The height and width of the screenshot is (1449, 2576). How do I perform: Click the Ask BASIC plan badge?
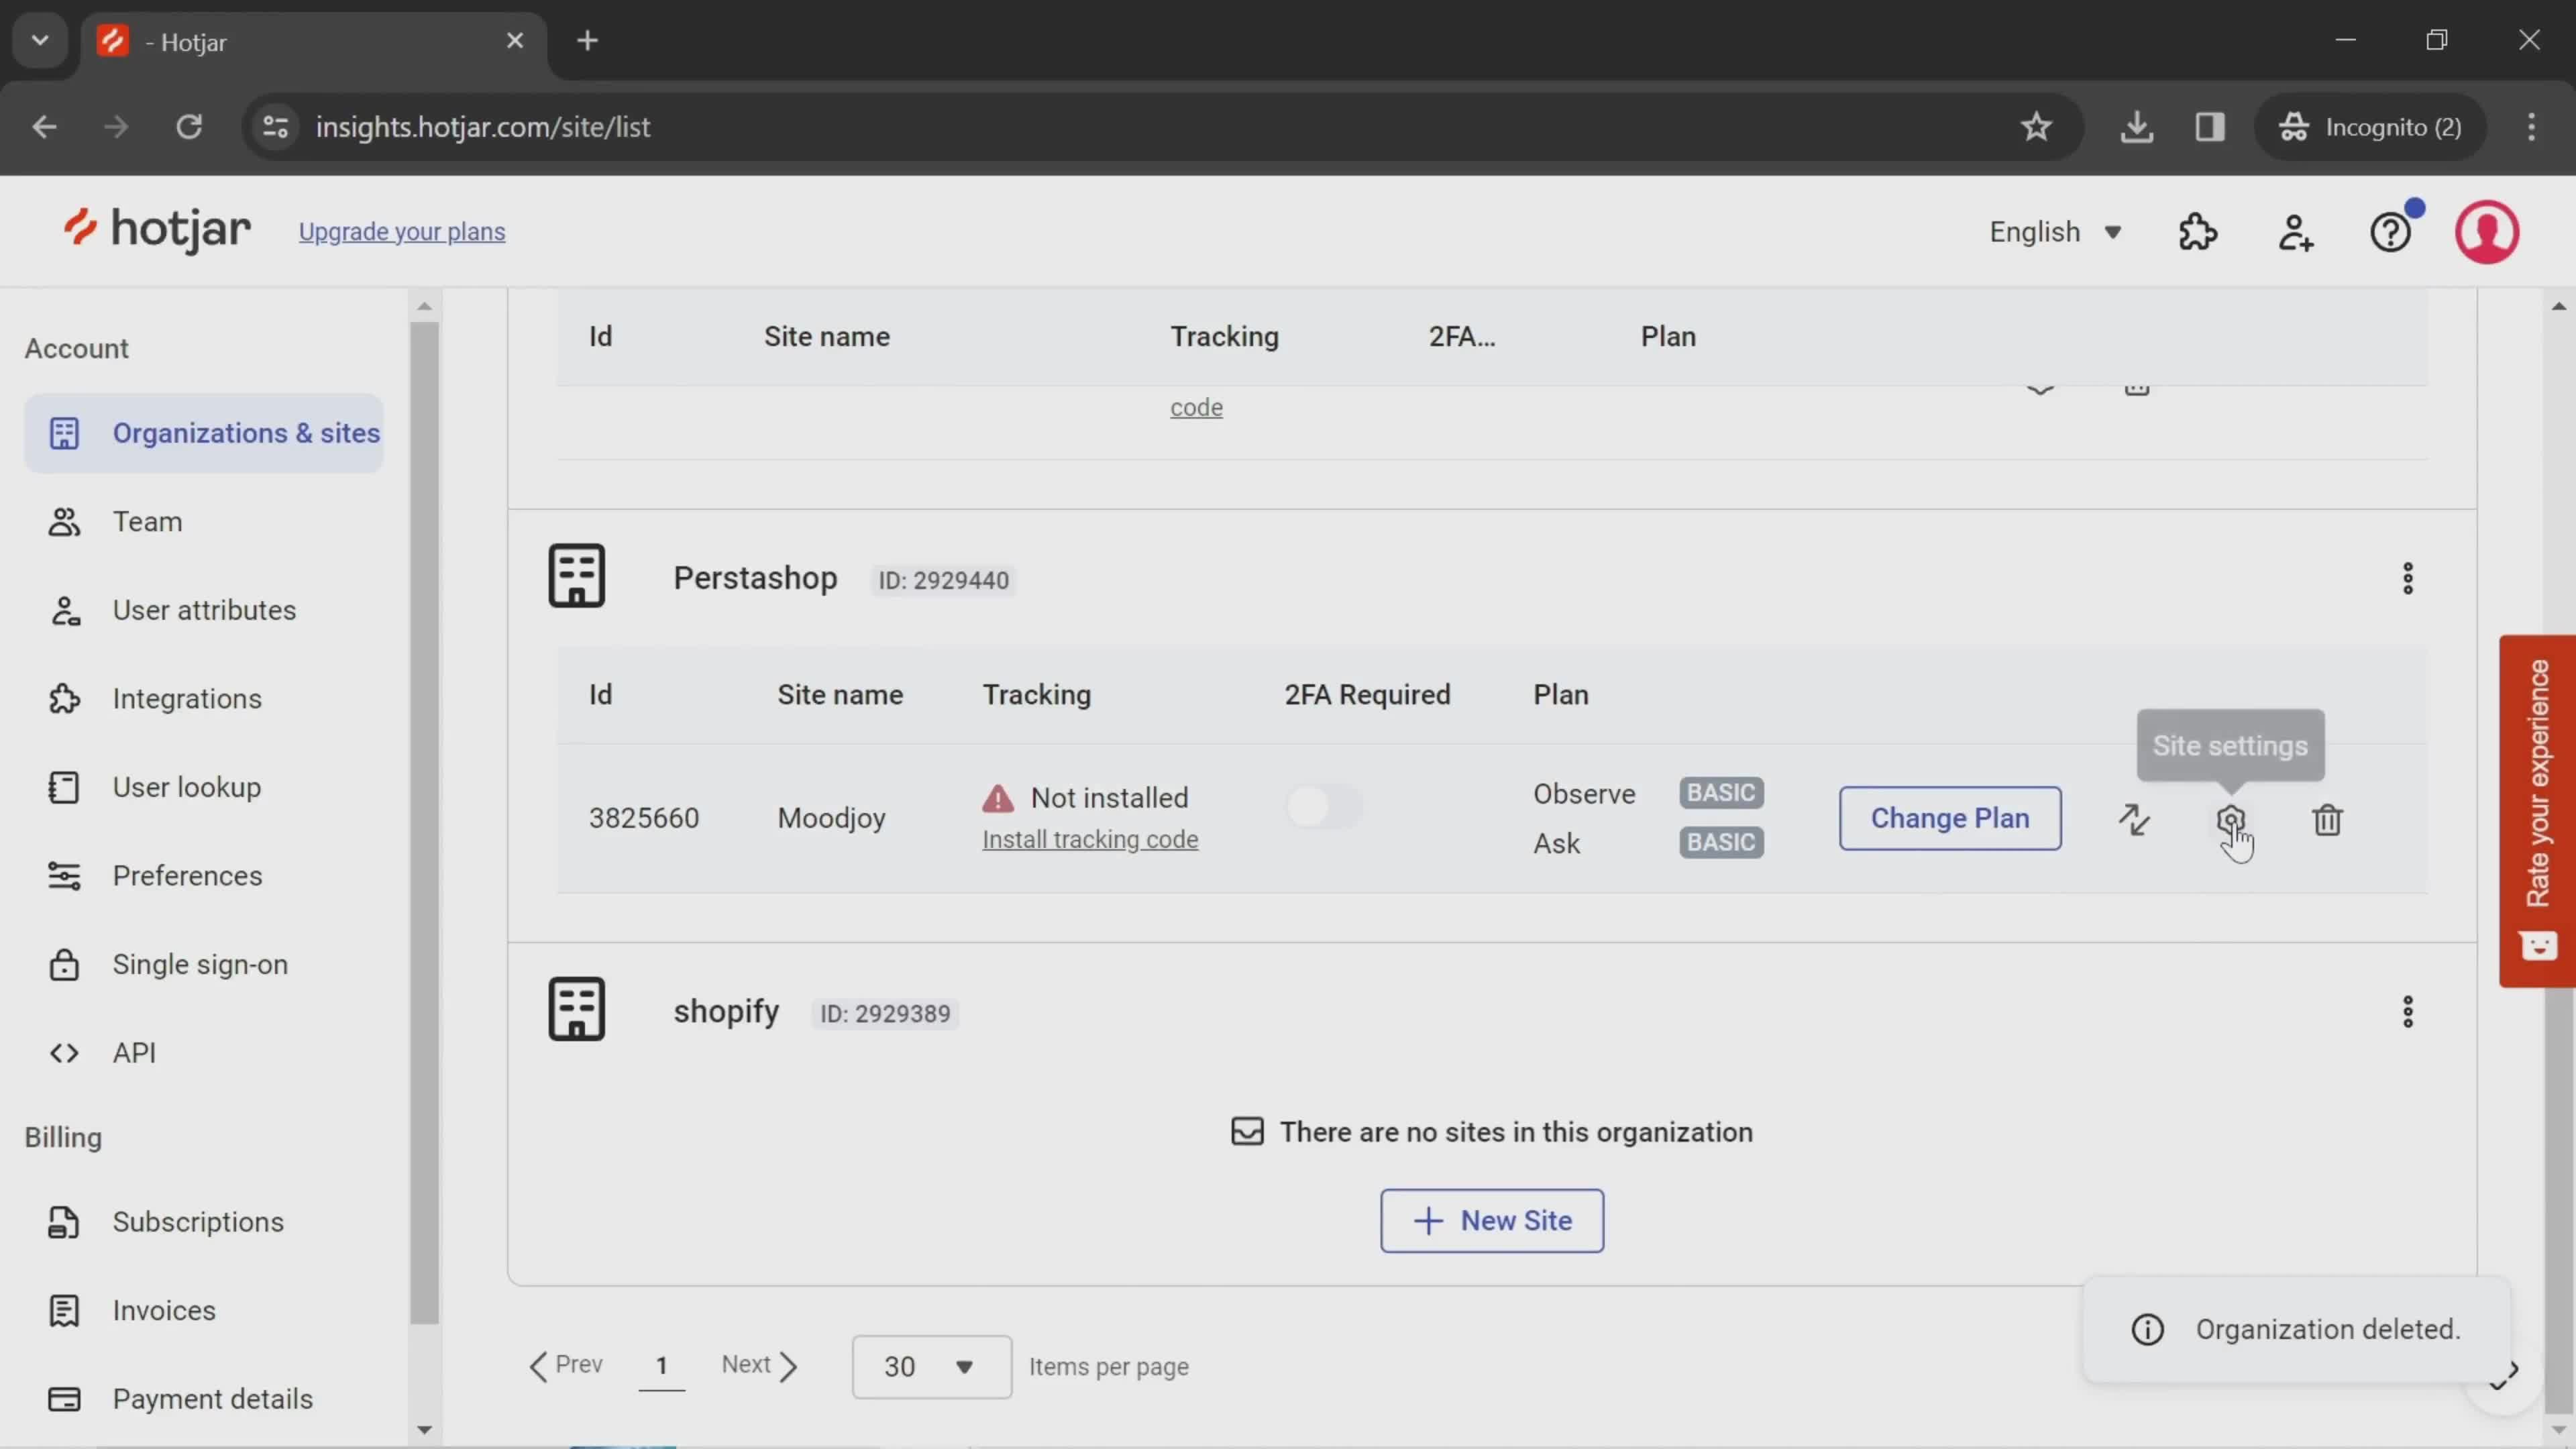tap(1721, 843)
